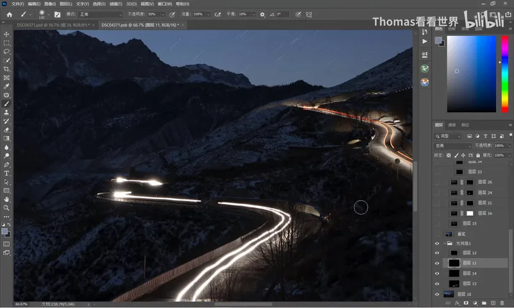This screenshot has height=308, width=514.
Task: Click the brush angle input field
Action: (282, 14)
